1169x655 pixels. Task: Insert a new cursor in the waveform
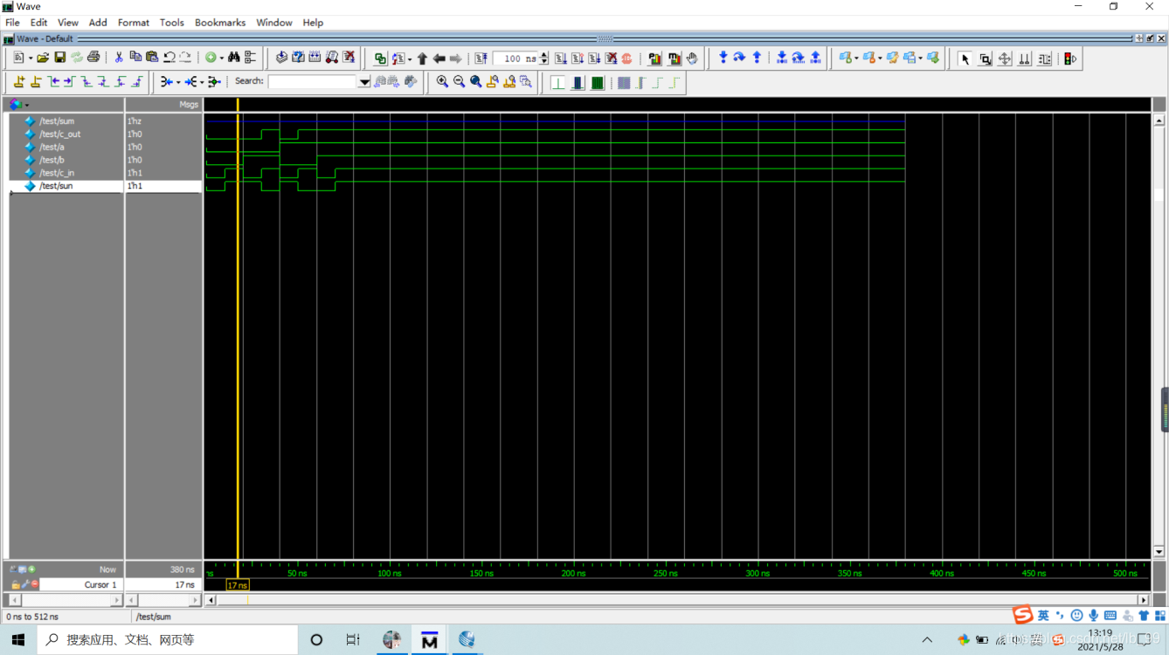(x=19, y=82)
